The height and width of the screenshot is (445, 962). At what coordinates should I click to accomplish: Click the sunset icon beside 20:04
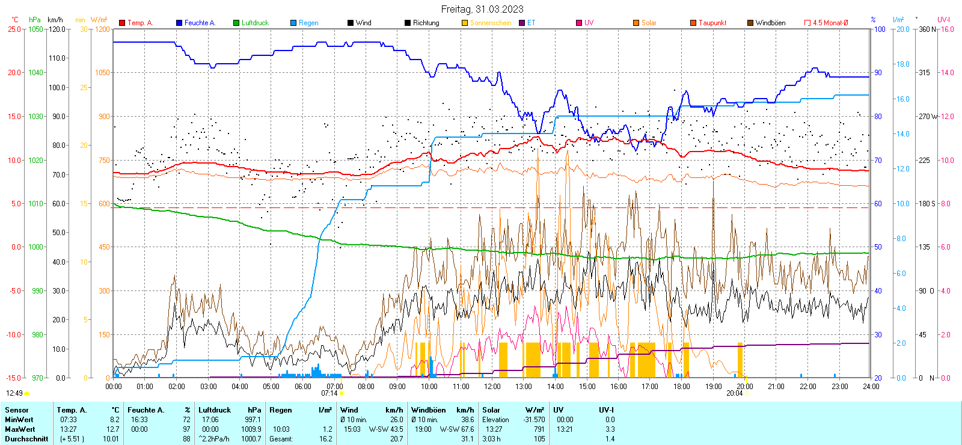coord(747,394)
